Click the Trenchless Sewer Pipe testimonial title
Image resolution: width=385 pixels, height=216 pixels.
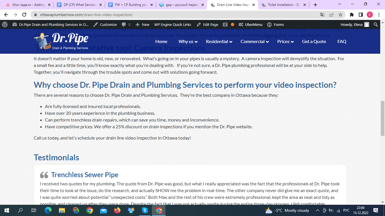(85, 175)
